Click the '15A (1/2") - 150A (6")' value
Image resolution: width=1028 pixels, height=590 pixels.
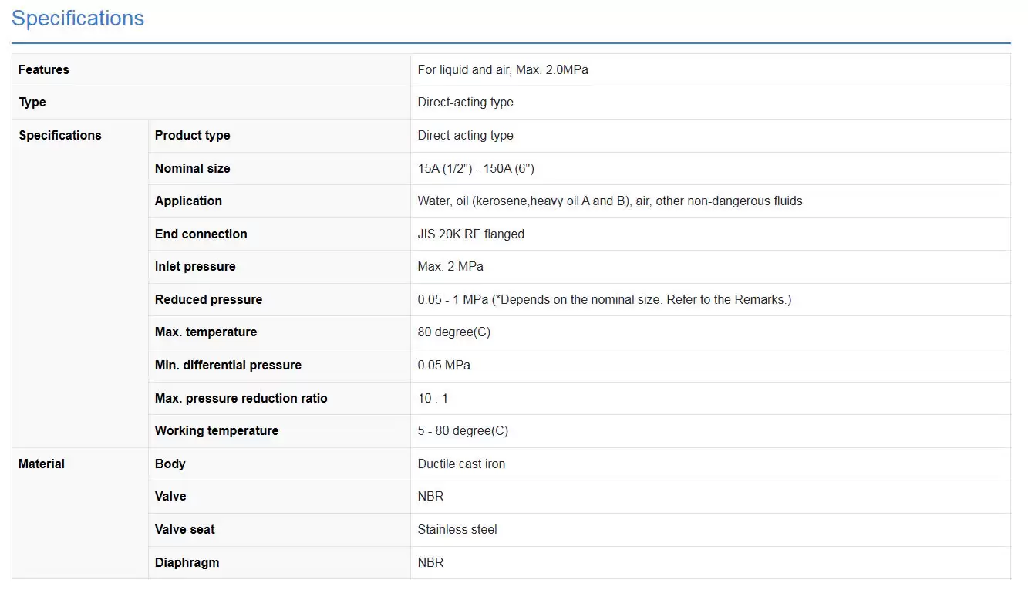[x=476, y=168]
